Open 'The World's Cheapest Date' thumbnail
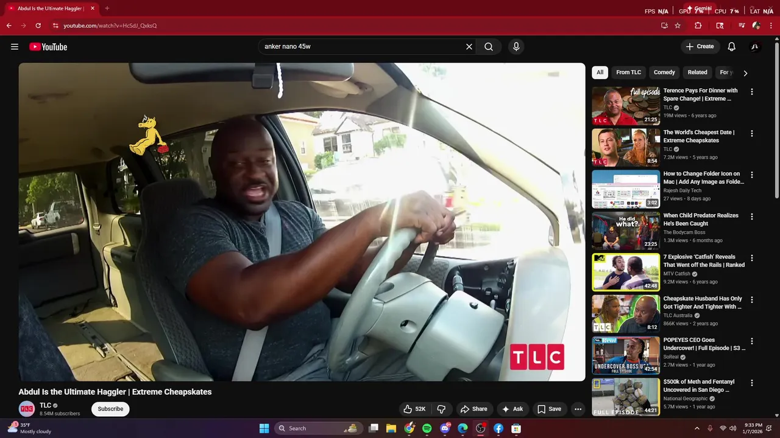Viewport: 780px width, 438px height. (x=626, y=147)
